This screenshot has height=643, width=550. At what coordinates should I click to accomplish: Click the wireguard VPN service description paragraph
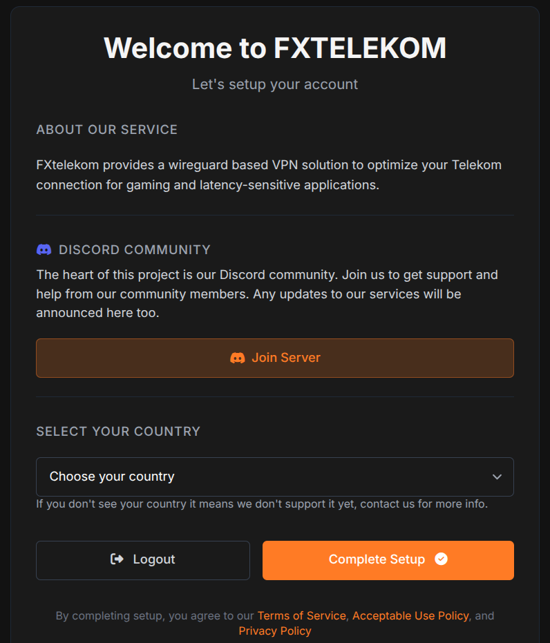point(269,175)
